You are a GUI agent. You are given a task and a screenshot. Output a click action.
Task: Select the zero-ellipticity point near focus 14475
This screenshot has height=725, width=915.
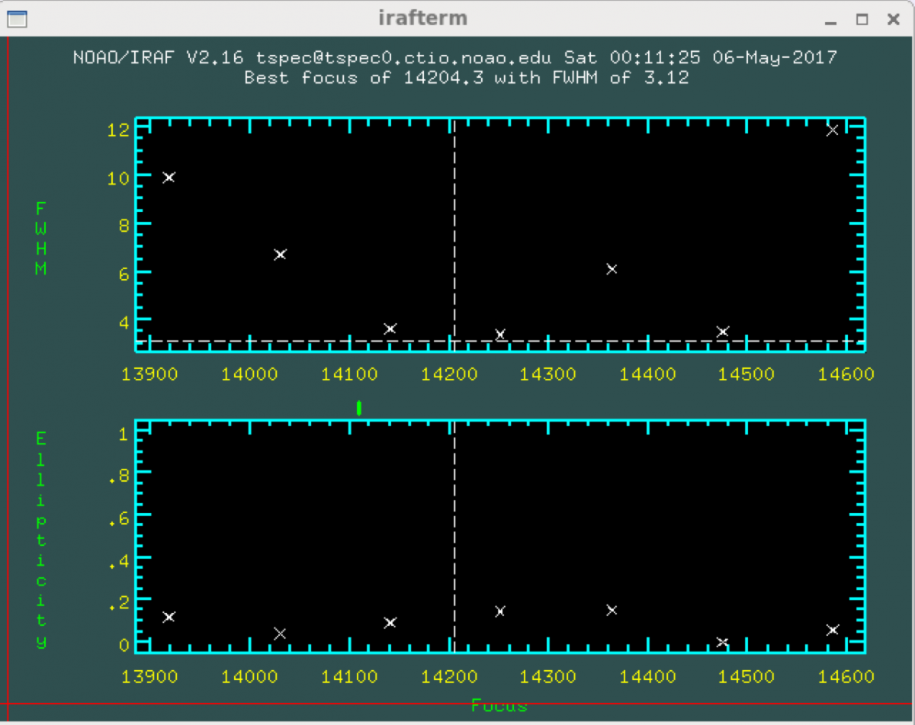click(723, 643)
